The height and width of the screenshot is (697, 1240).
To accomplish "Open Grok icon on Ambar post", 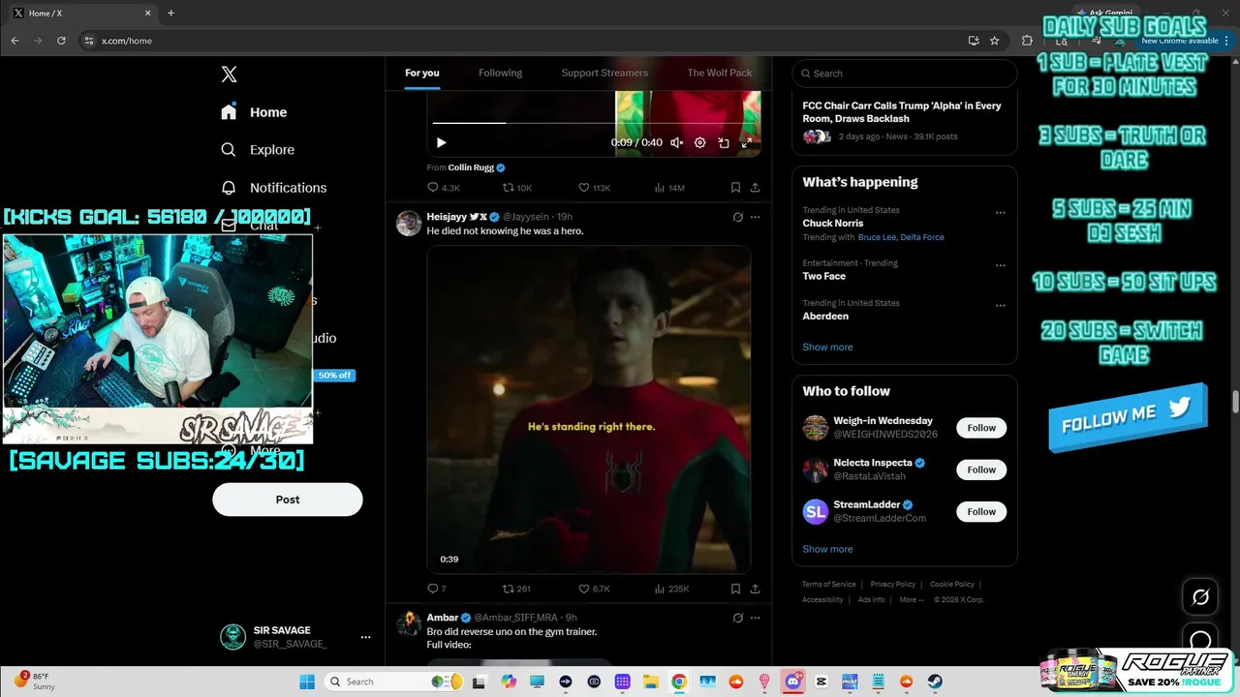I will click(x=737, y=618).
